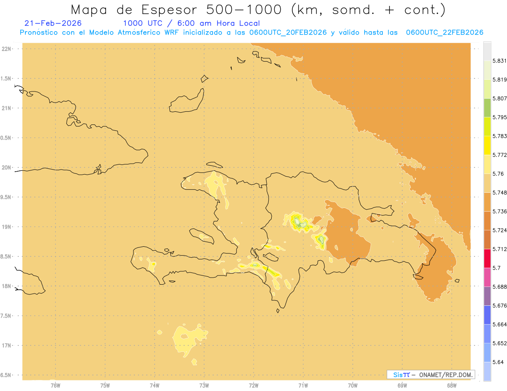Click the legend value '5.64'
The image size is (507, 391).
coord(498,362)
